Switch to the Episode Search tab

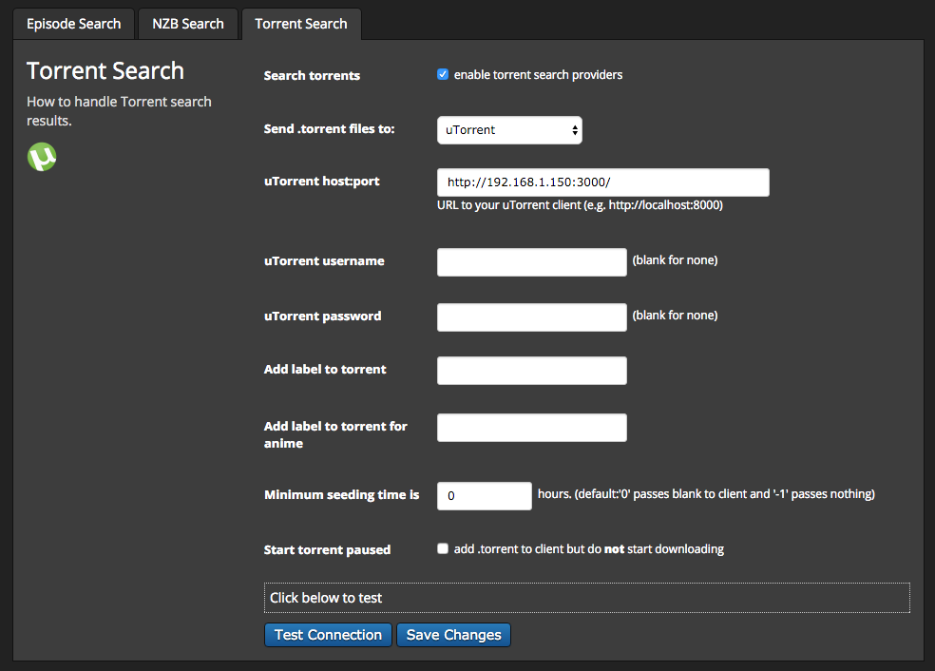[x=74, y=24]
